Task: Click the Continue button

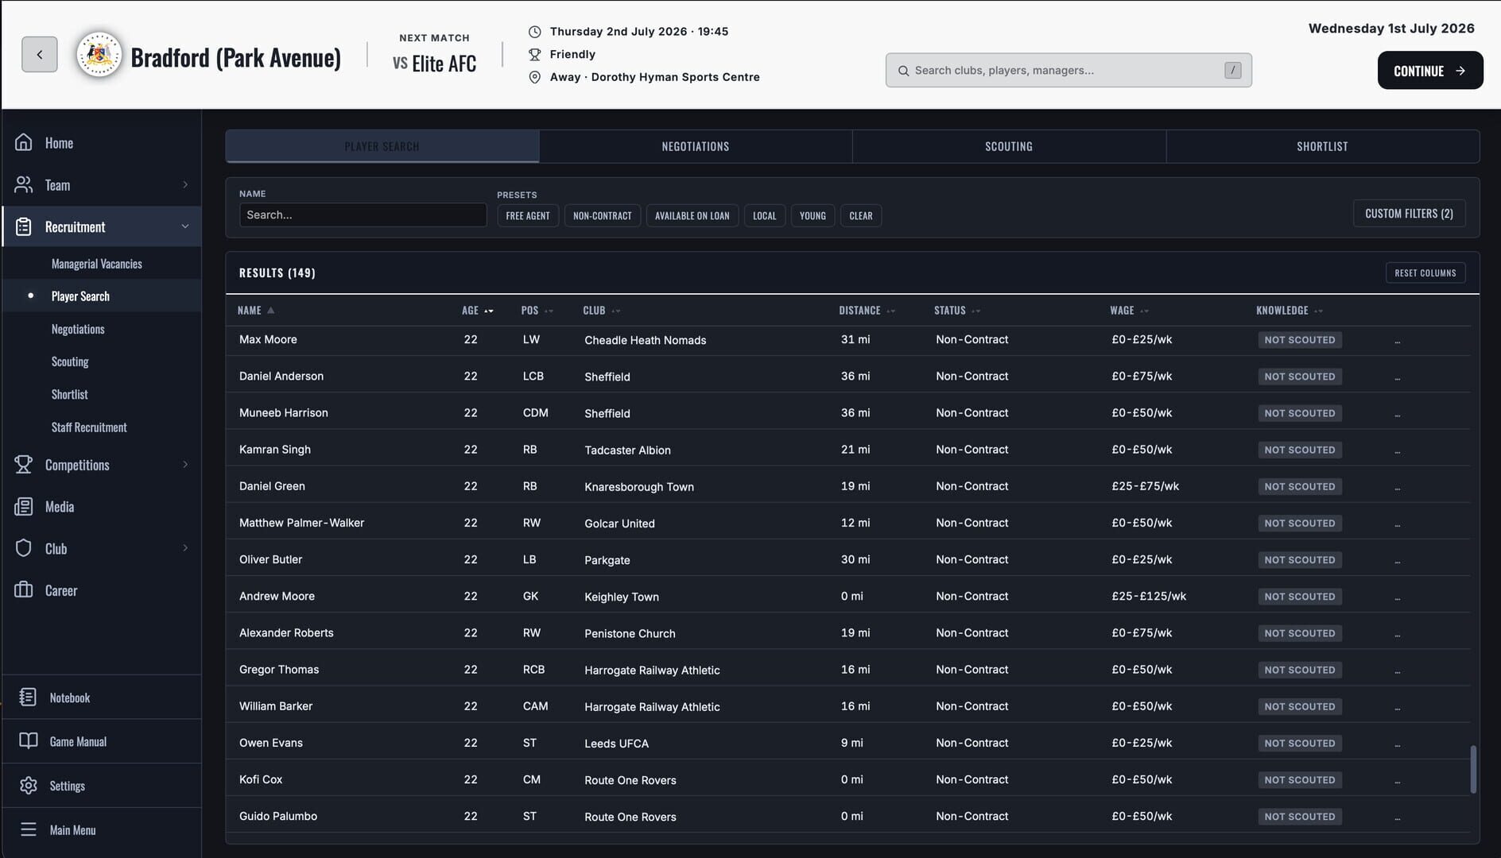Action: (1430, 71)
